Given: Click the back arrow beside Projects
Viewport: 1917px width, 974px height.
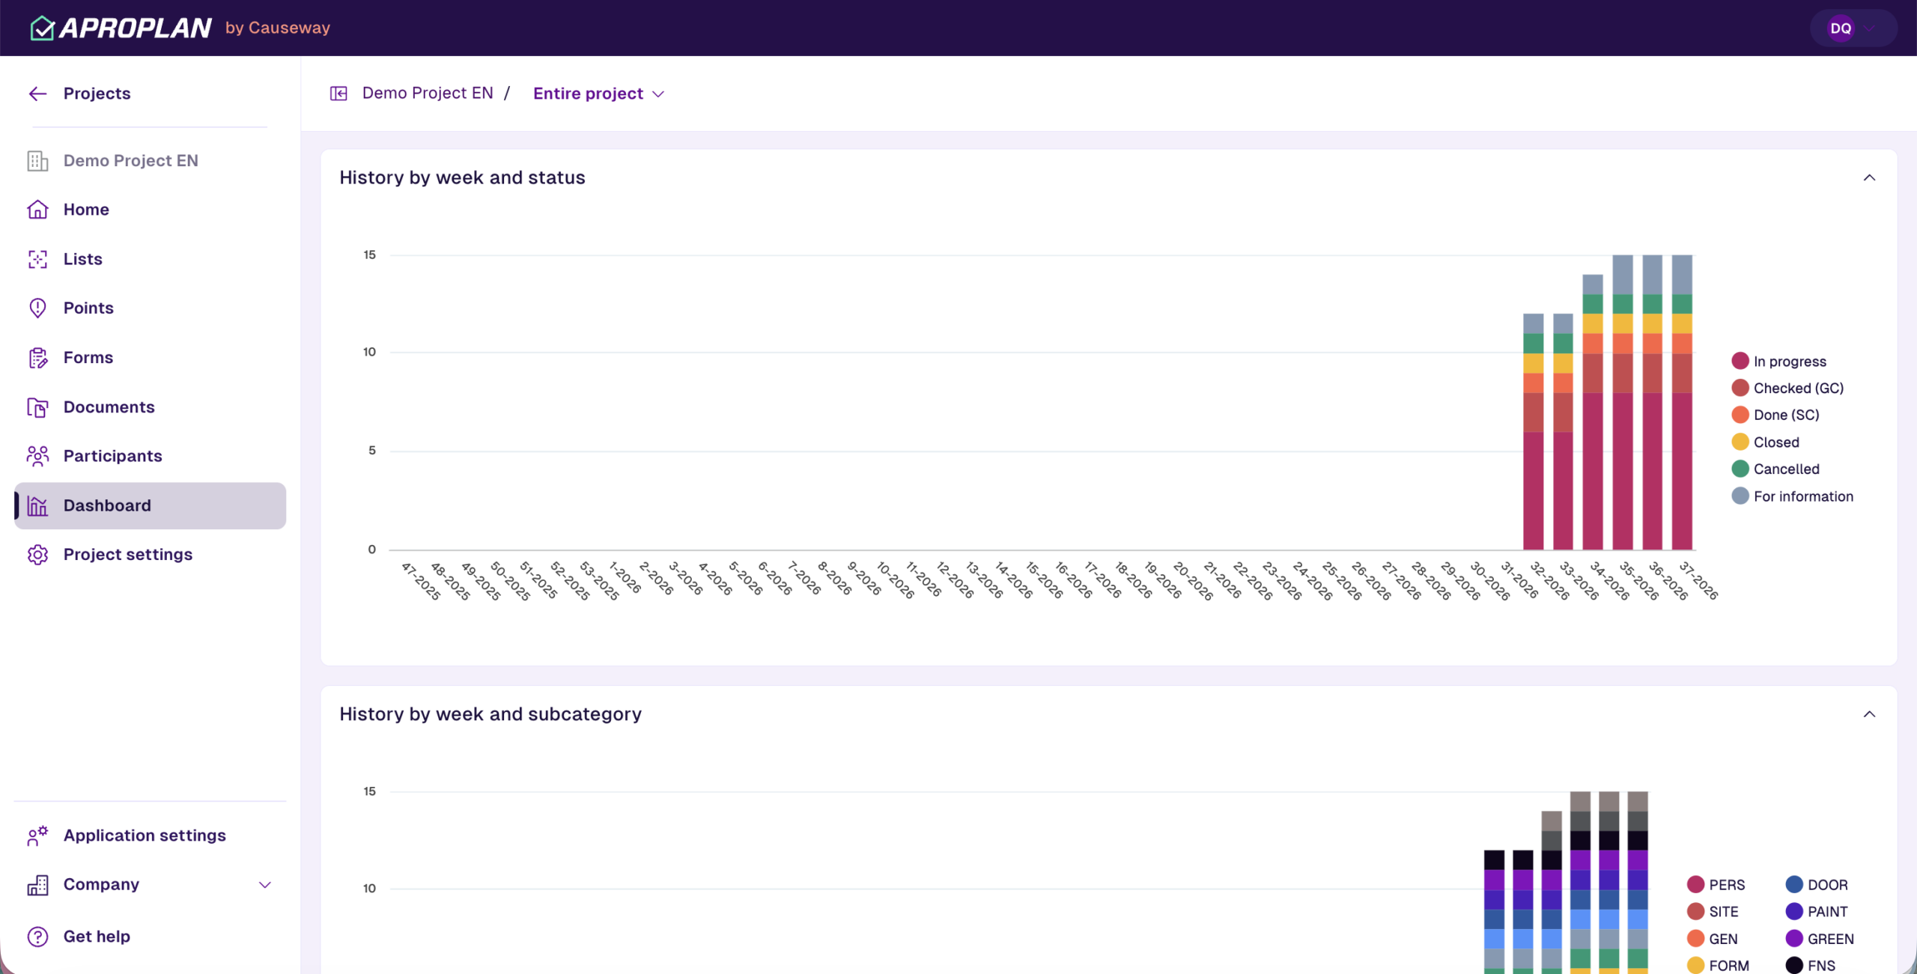Looking at the screenshot, I should pyautogui.click(x=37, y=94).
